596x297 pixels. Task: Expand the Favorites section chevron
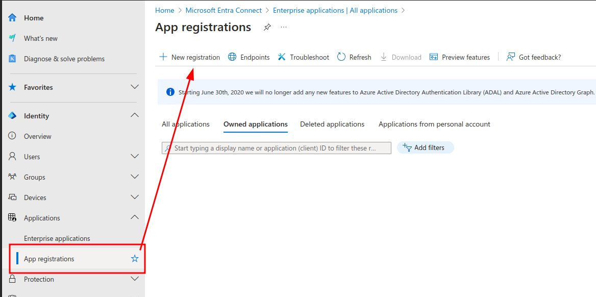coord(135,87)
